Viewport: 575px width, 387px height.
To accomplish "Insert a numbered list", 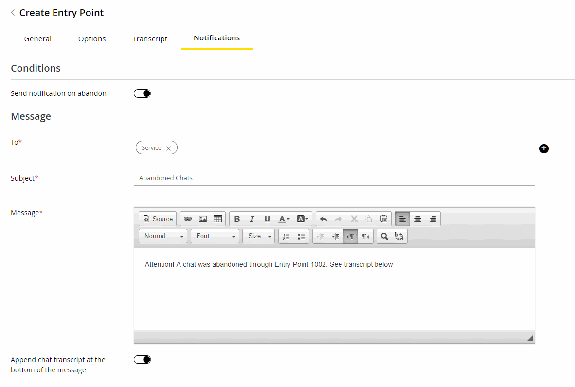I will click(x=287, y=237).
